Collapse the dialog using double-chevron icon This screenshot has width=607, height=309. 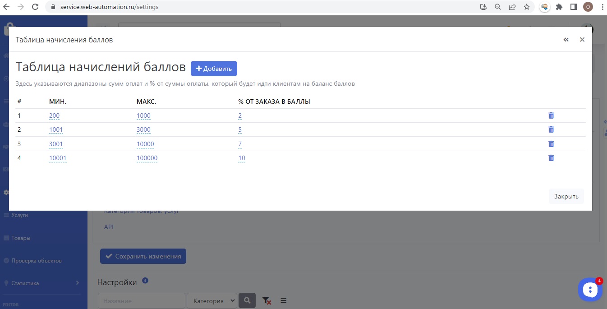tap(566, 40)
